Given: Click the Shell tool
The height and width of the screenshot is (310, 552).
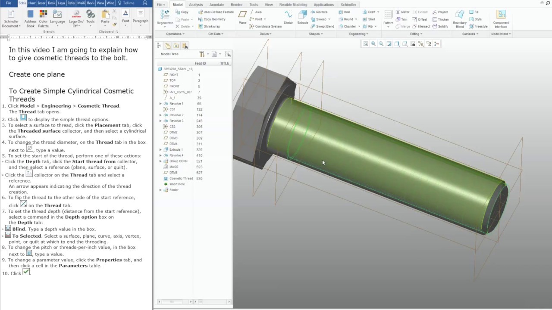Looking at the screenshot, I should click(369, 19).
